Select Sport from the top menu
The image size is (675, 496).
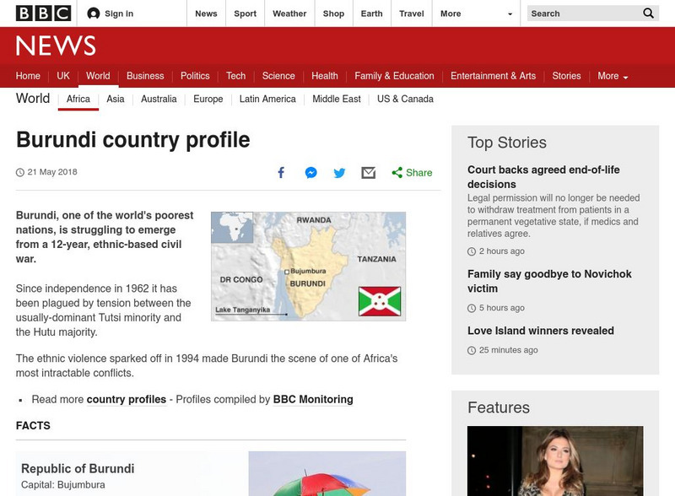pyautogui.click(x=245, y=13)
